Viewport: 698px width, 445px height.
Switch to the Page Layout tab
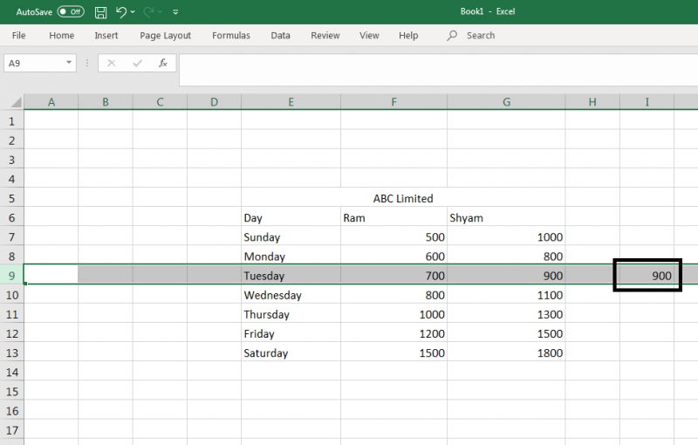point(165,35)
